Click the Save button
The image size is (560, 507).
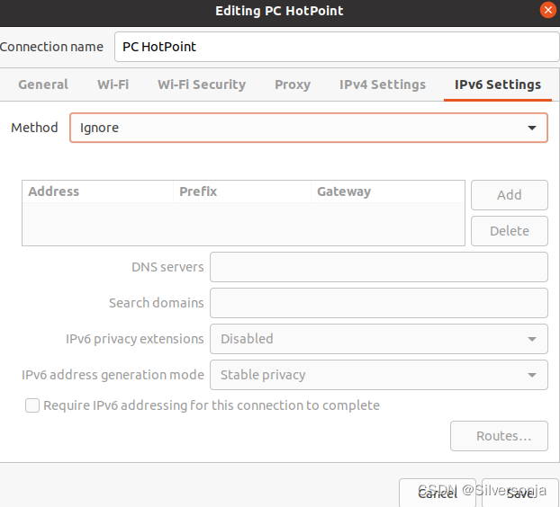pos(520,494)
